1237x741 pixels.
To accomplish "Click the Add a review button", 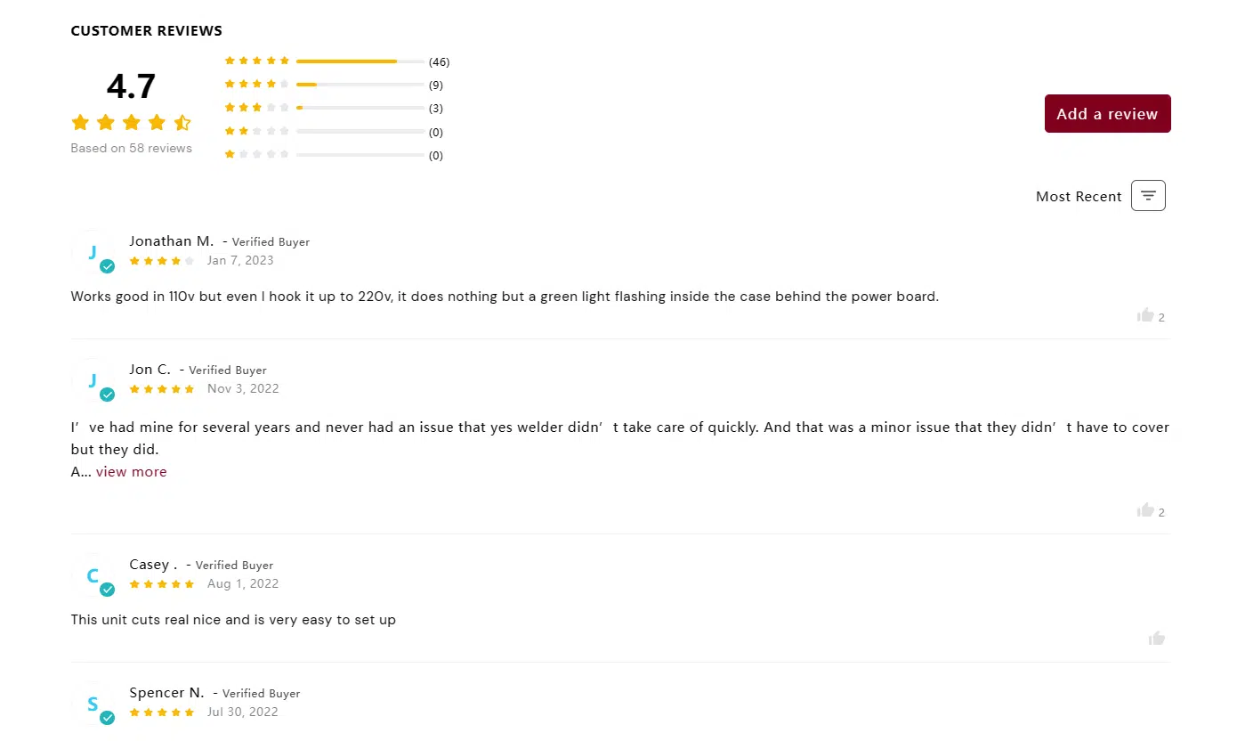I will (1107, 113).
